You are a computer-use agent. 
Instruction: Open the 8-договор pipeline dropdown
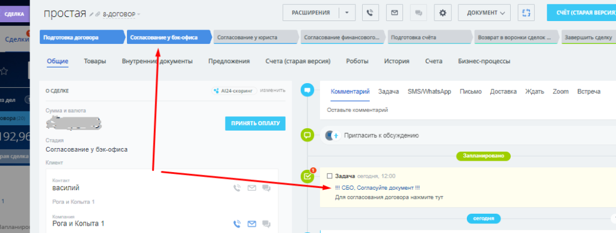coord(122,14)
